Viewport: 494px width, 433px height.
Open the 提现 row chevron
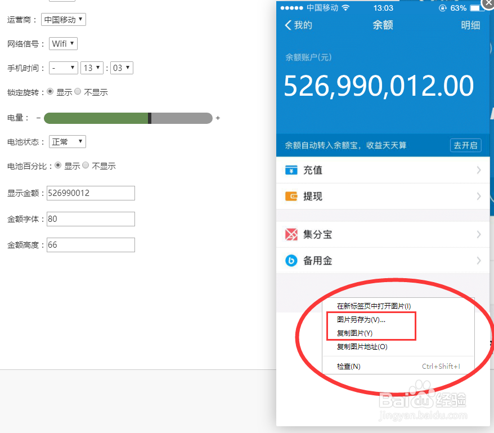(479, 196)
